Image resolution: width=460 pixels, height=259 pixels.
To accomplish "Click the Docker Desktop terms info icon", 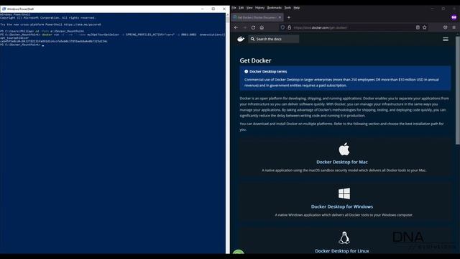I will click(246, 71).
